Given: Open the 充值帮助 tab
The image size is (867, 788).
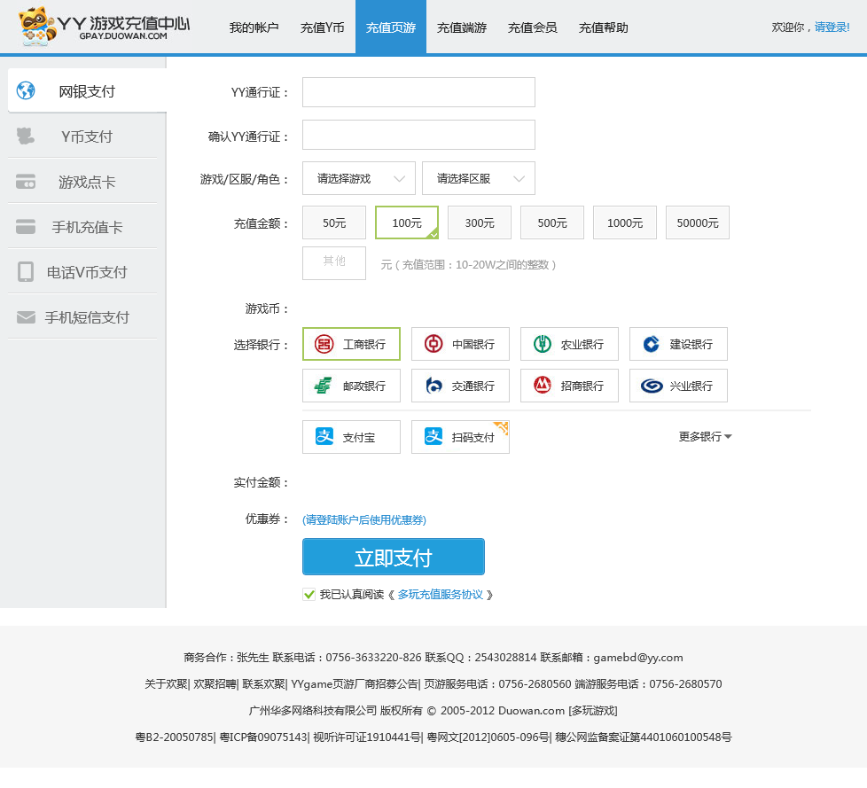Looking at the screenshot, I should pos(603,27).
